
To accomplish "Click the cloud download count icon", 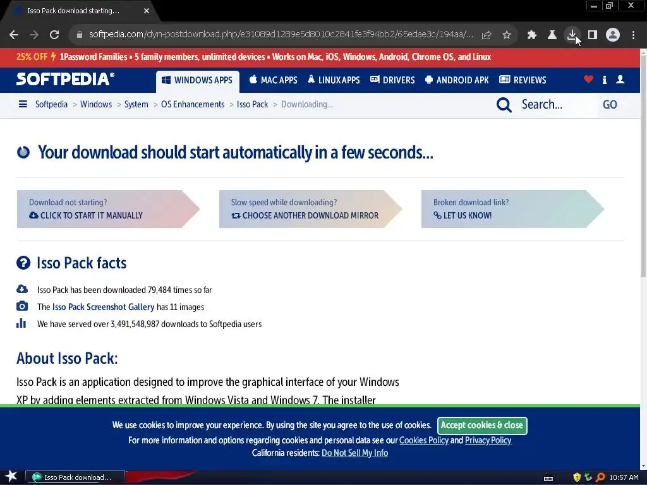I will (22, 289).
